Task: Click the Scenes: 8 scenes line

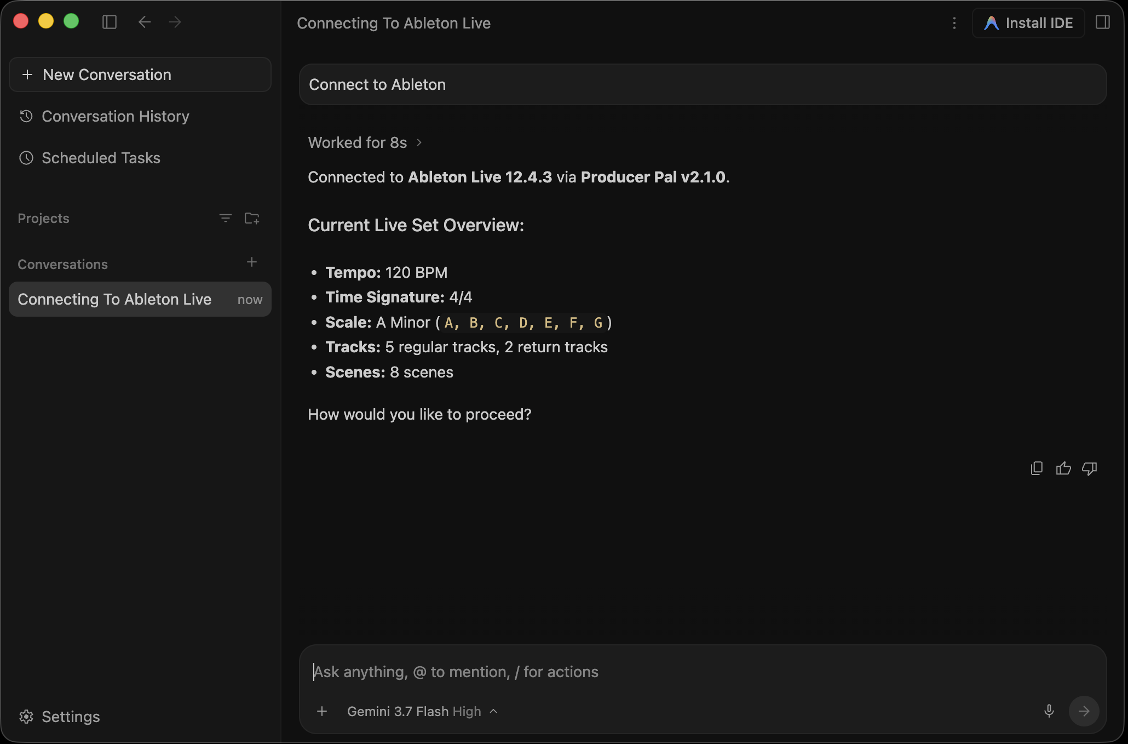Action: (389, 372)
